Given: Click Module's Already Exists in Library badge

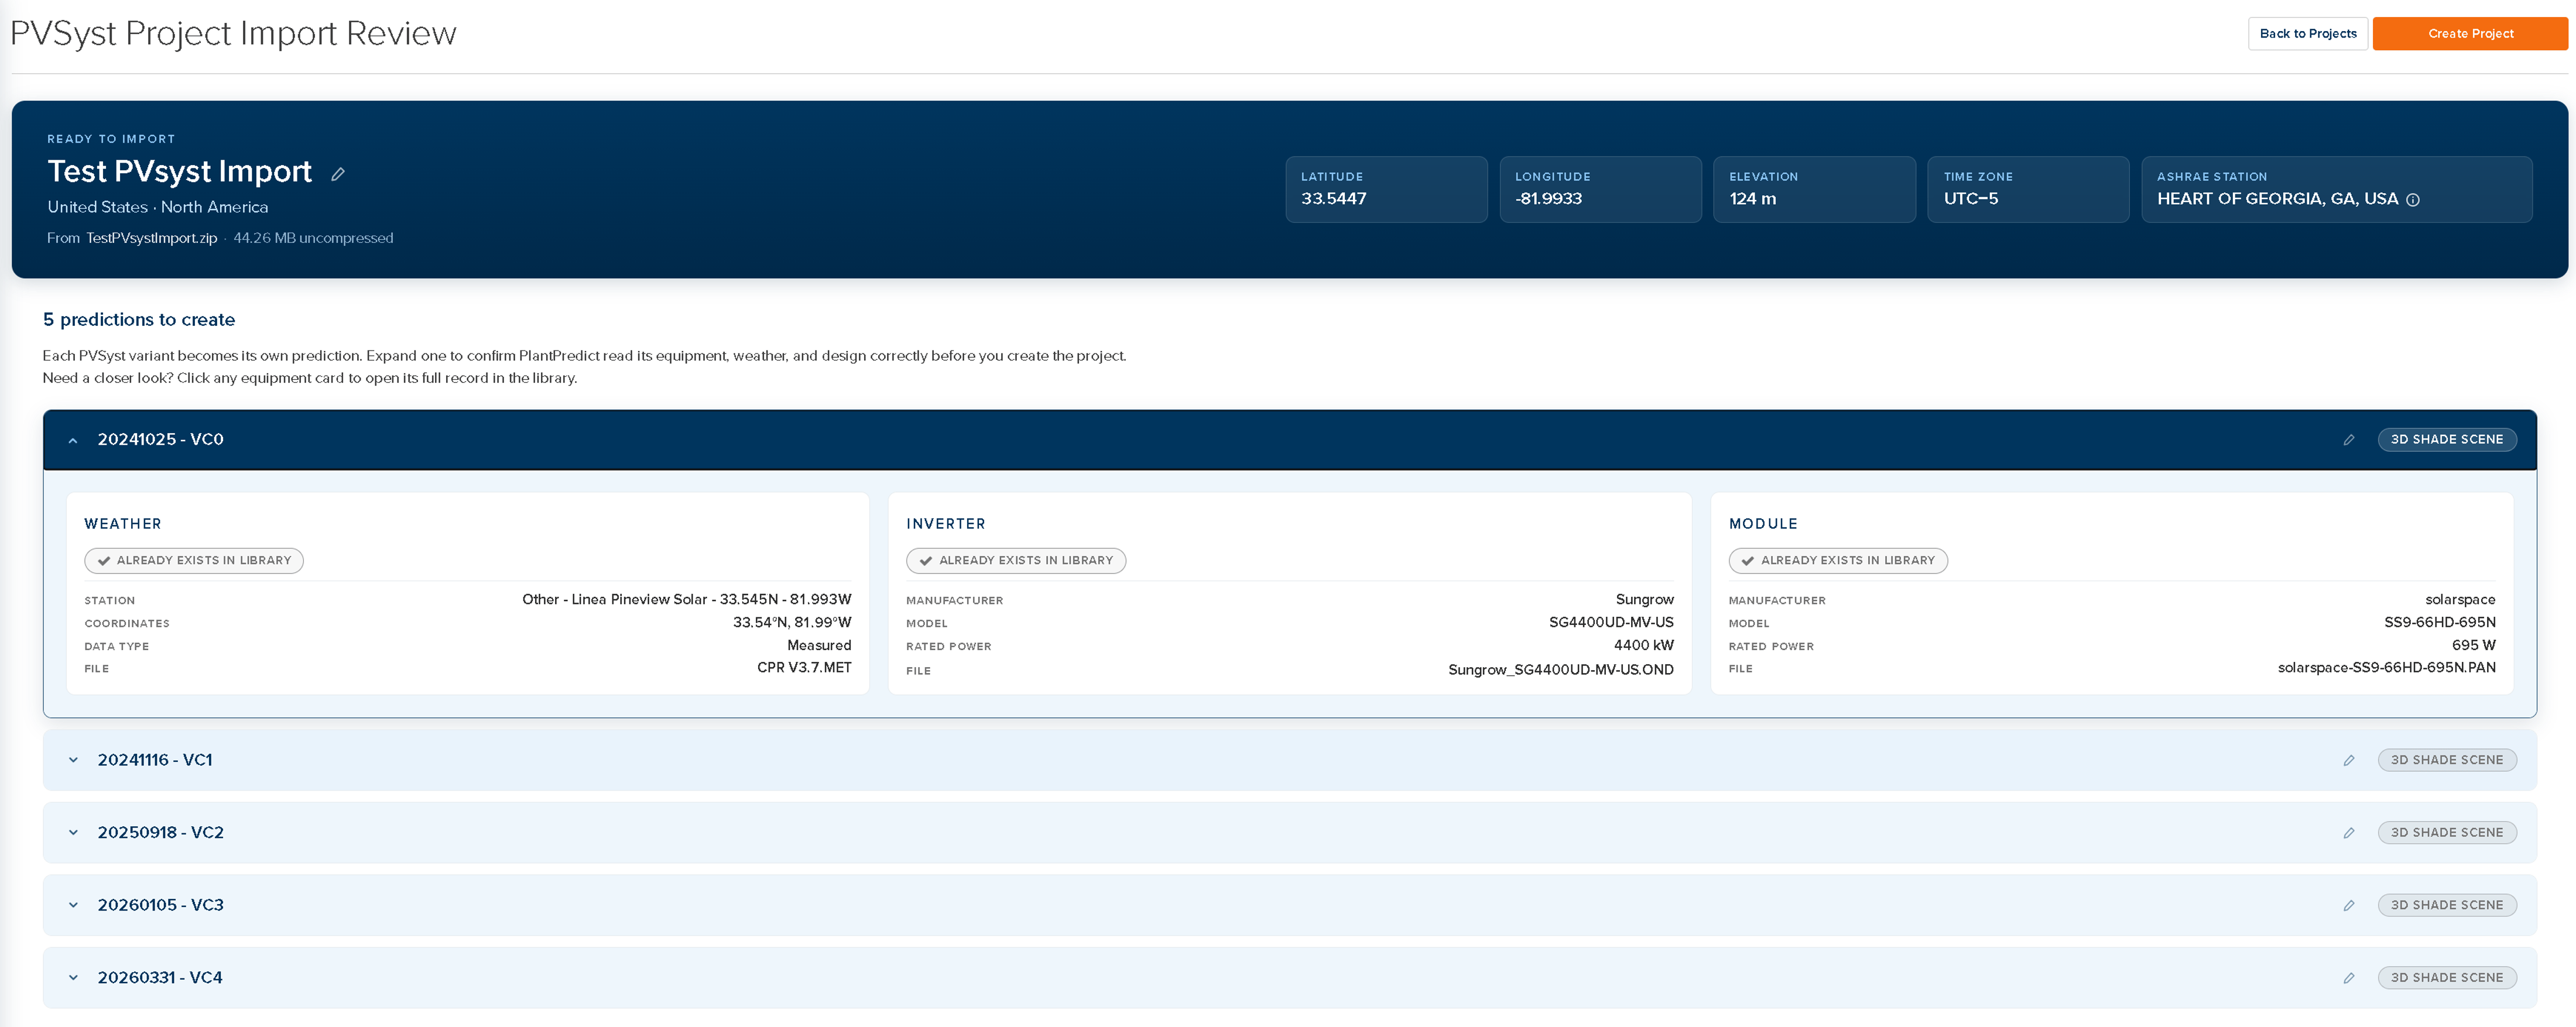Looking at the screenshot, I should (1838, 561).
